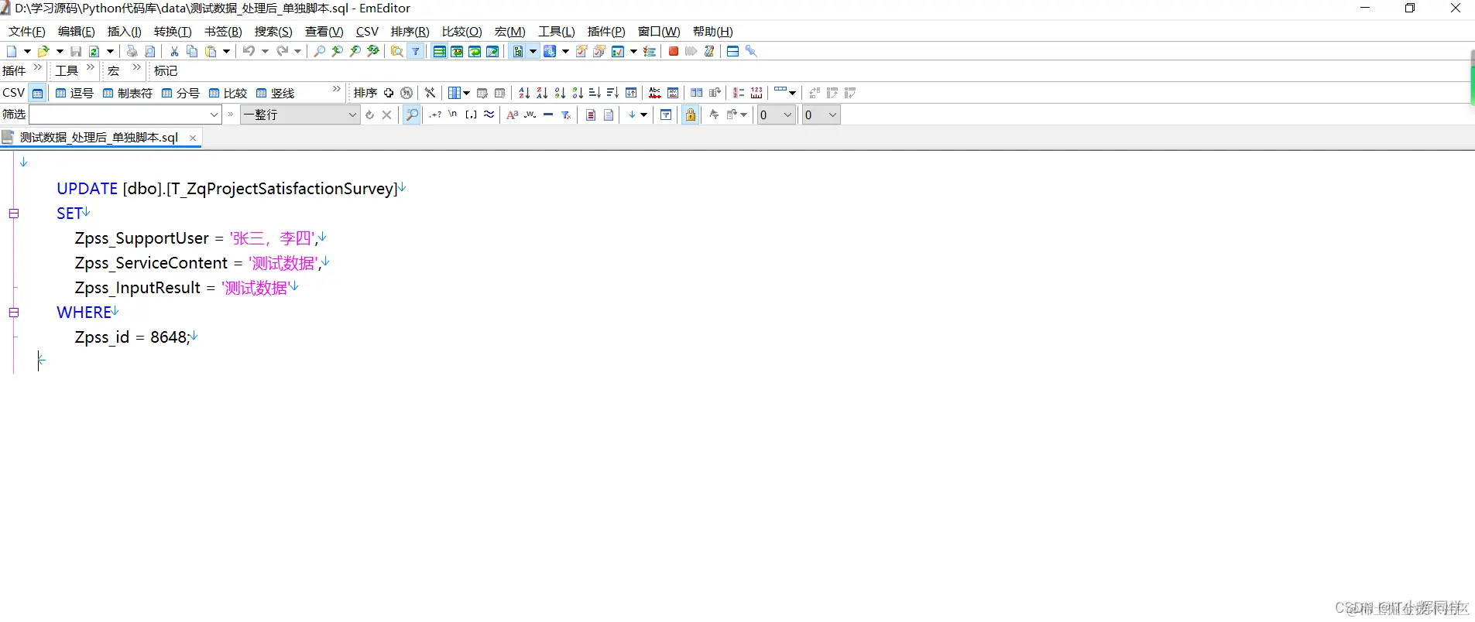Toggle the filter funnel button in main toolbar
The image size is (1475, 622).
(416, 51)
